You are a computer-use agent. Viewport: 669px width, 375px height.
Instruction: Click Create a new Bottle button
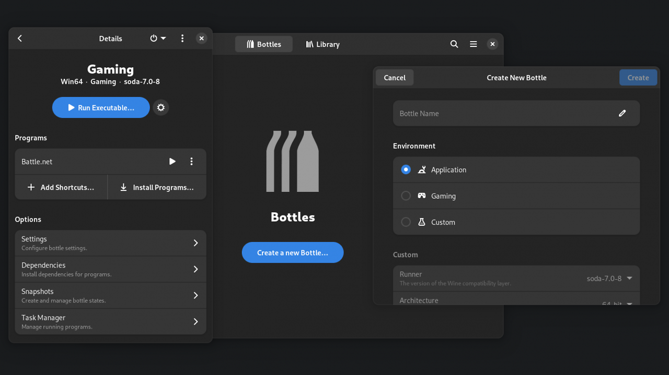coord(293,252)
